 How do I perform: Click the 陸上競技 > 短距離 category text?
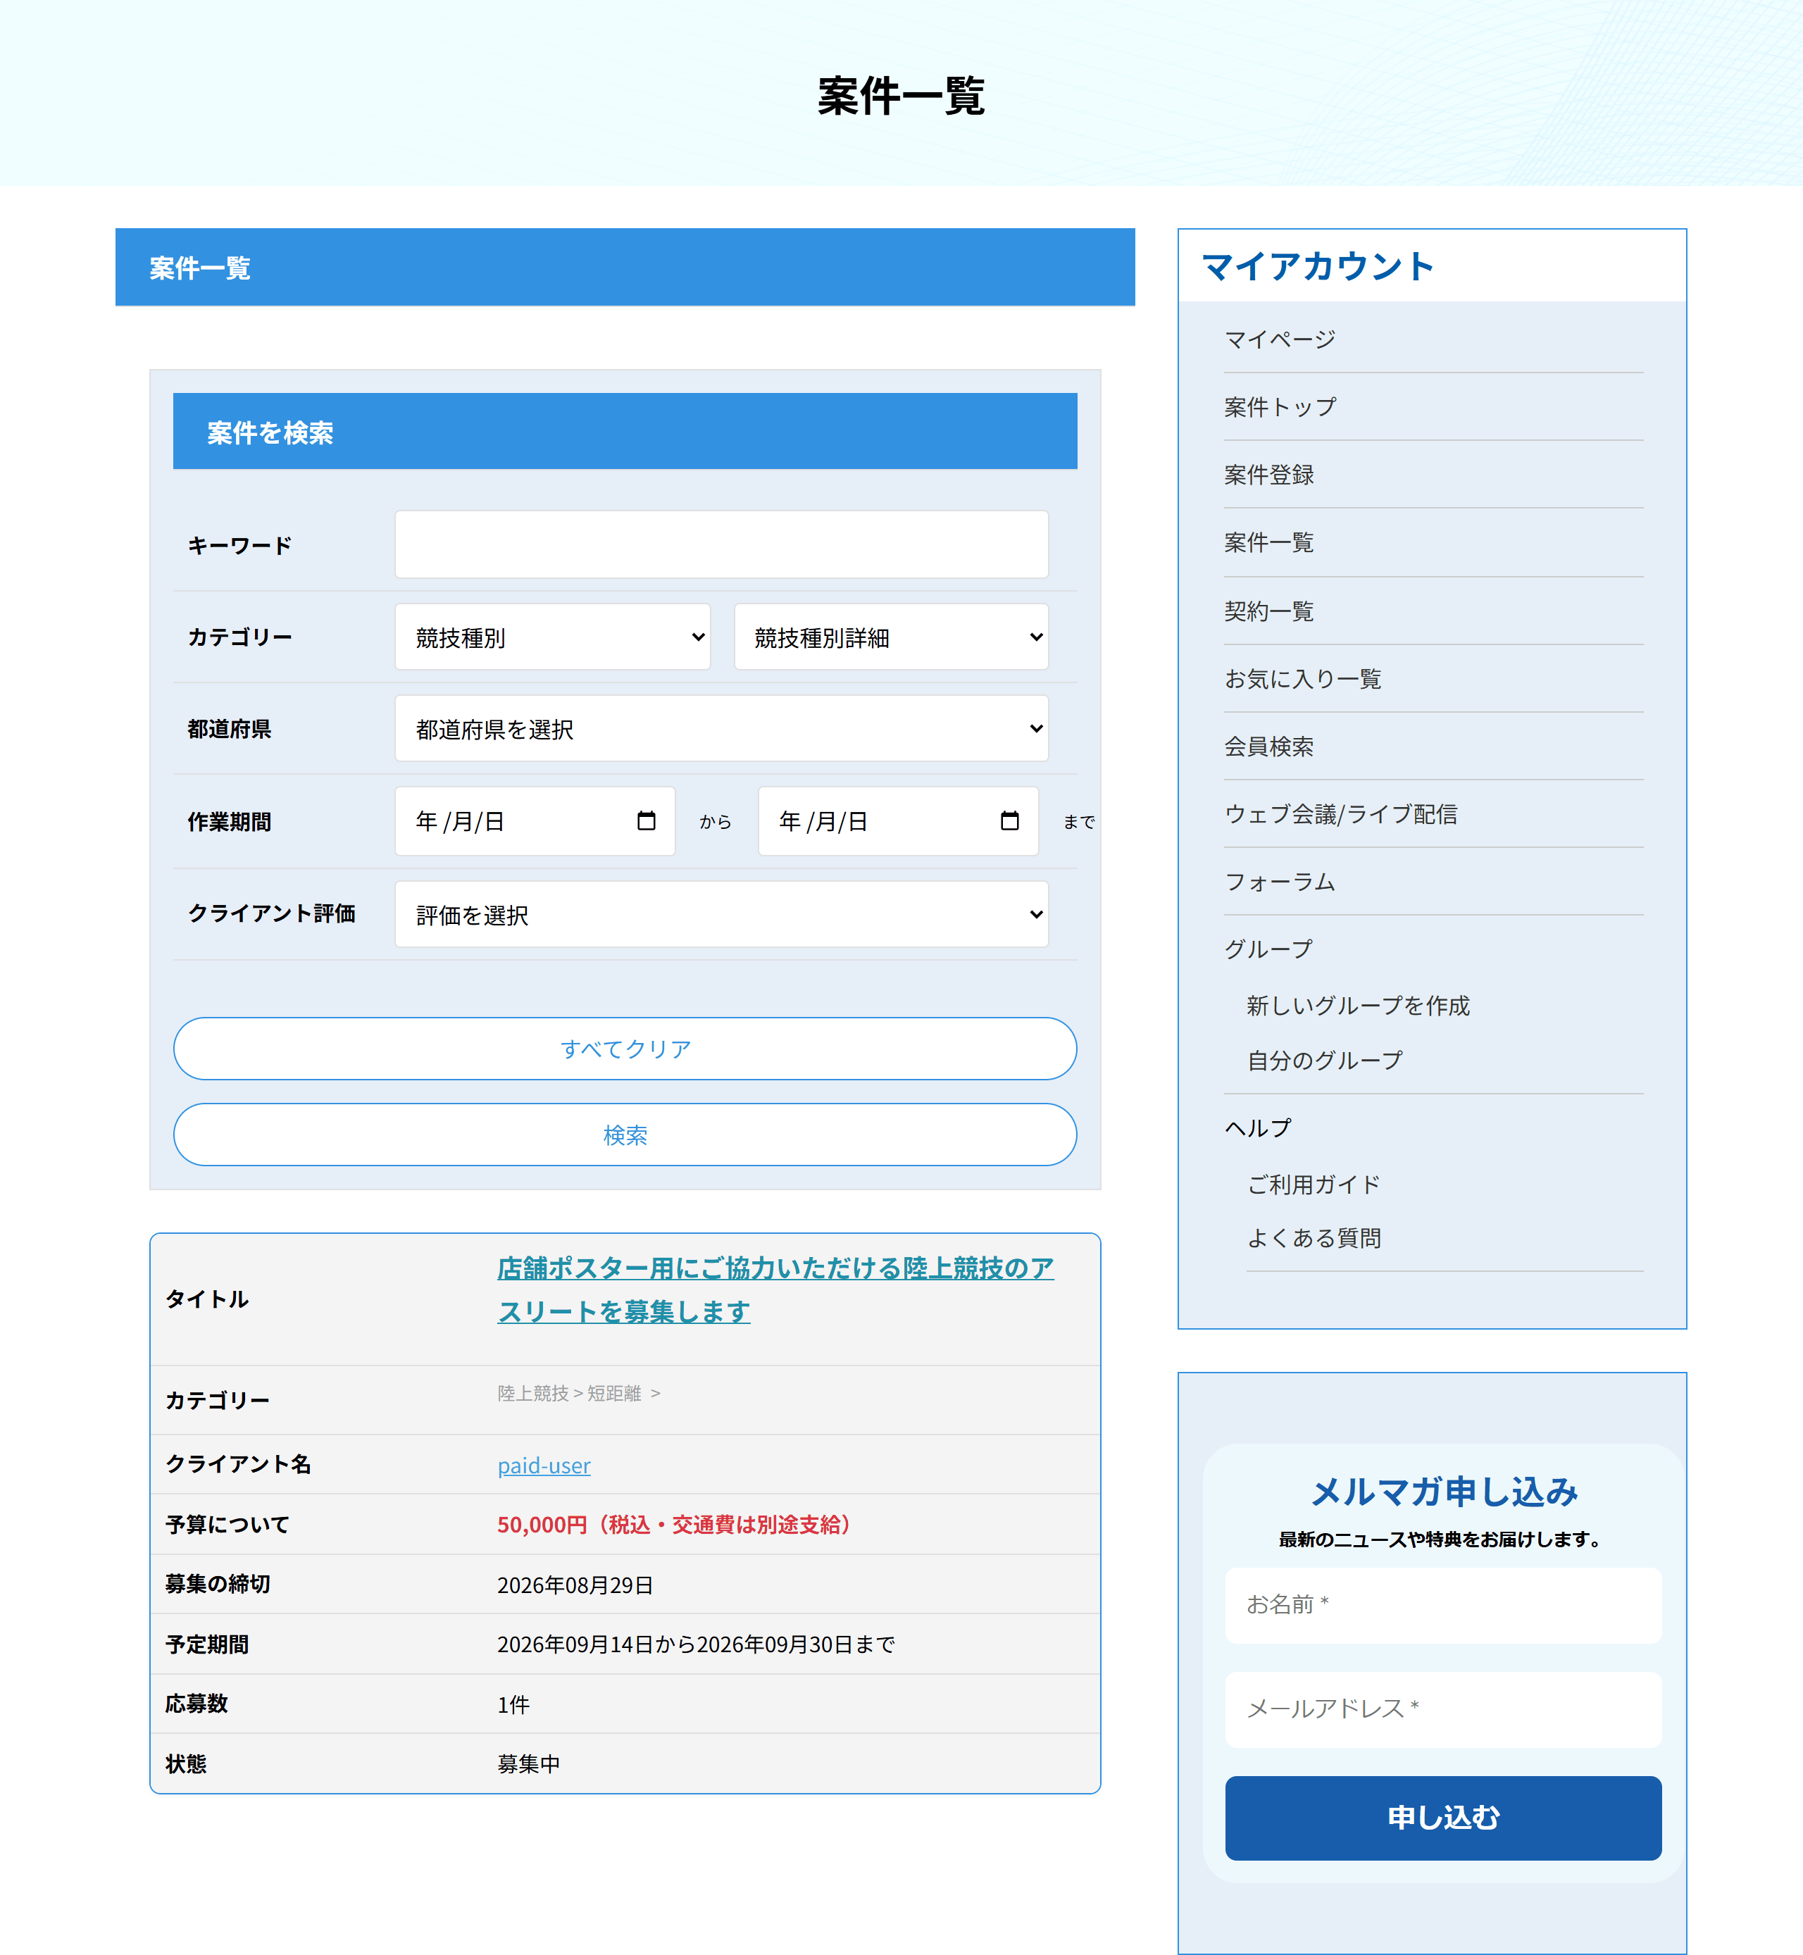[x=578, y=1393]
